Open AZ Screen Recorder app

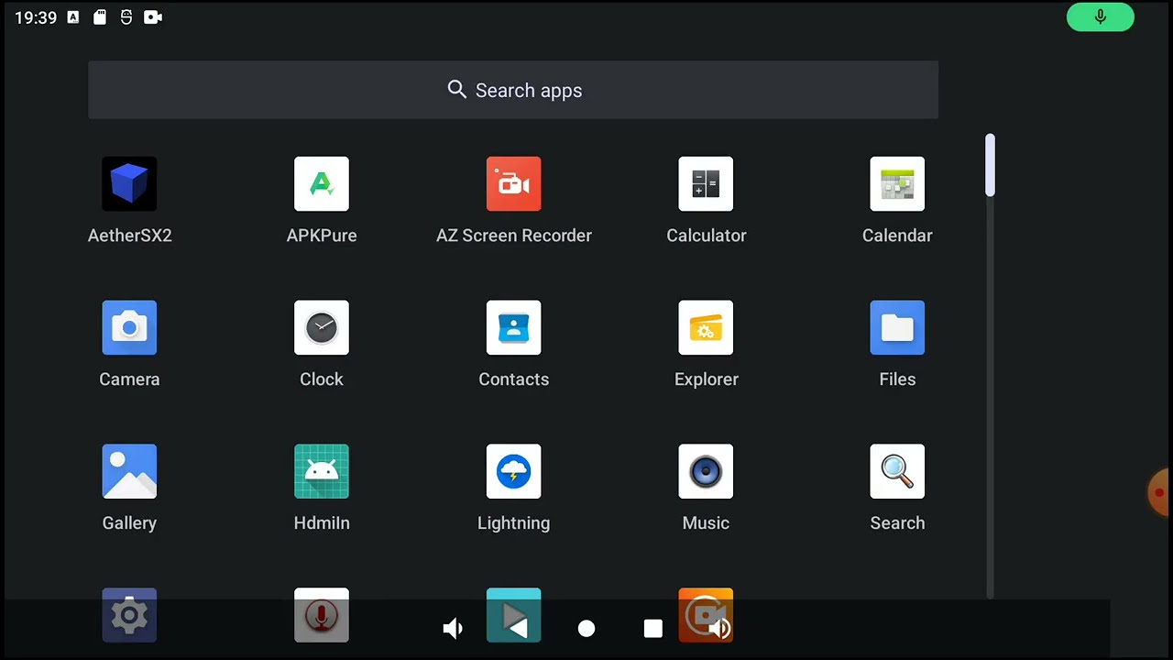click(x=513, y=184)
